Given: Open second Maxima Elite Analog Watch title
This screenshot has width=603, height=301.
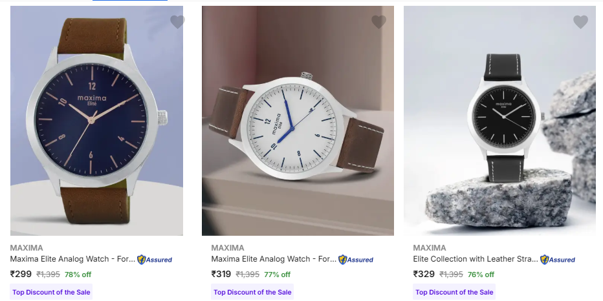Looking at the screenshot, I should [274, 259].
